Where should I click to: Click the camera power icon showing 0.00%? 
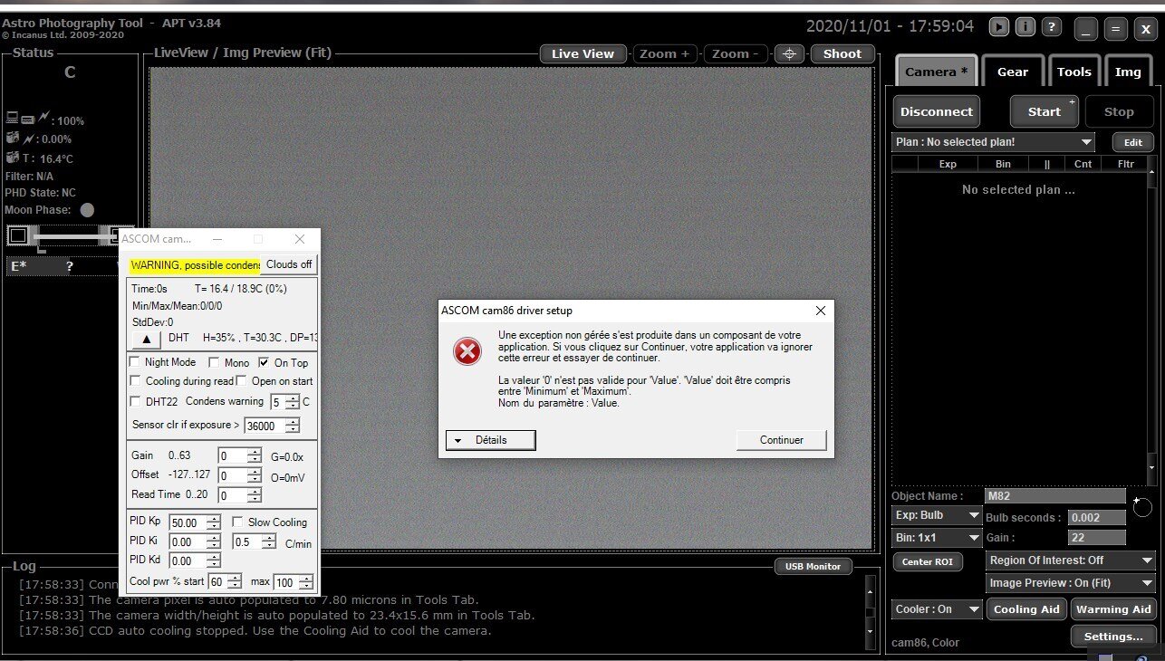13,138
